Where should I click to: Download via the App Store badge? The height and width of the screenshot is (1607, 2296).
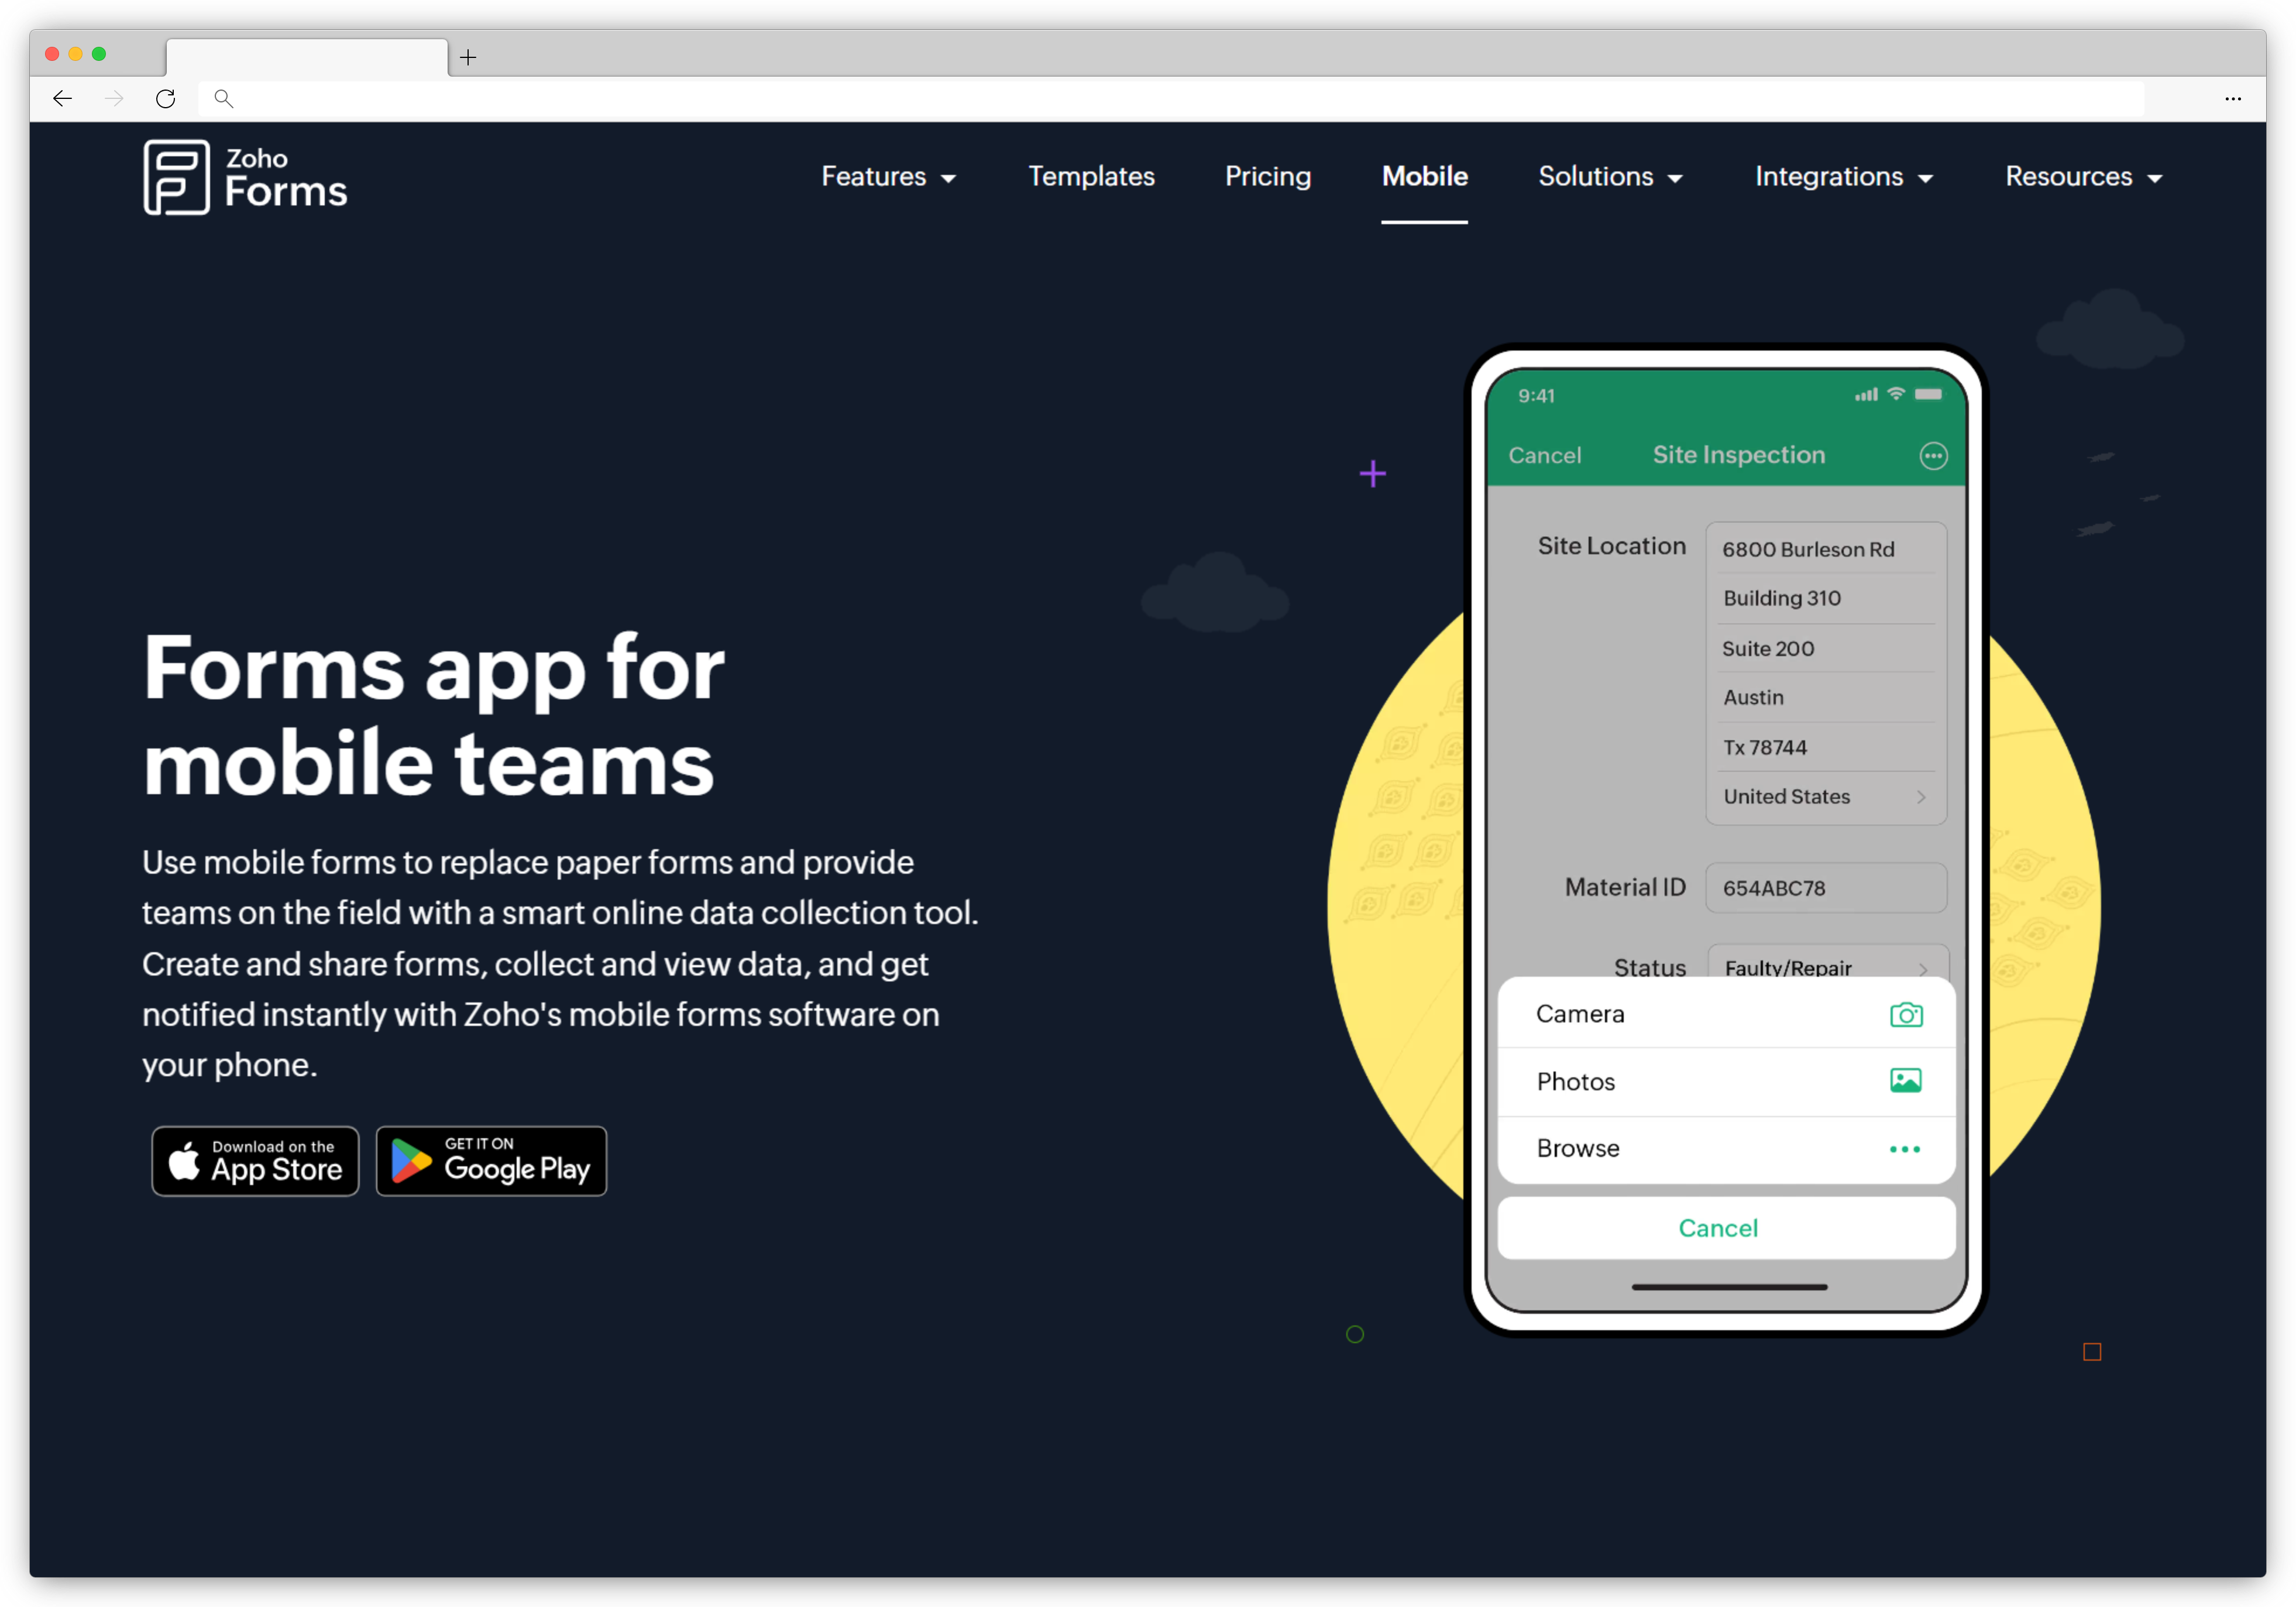(x=255, y=1161)
